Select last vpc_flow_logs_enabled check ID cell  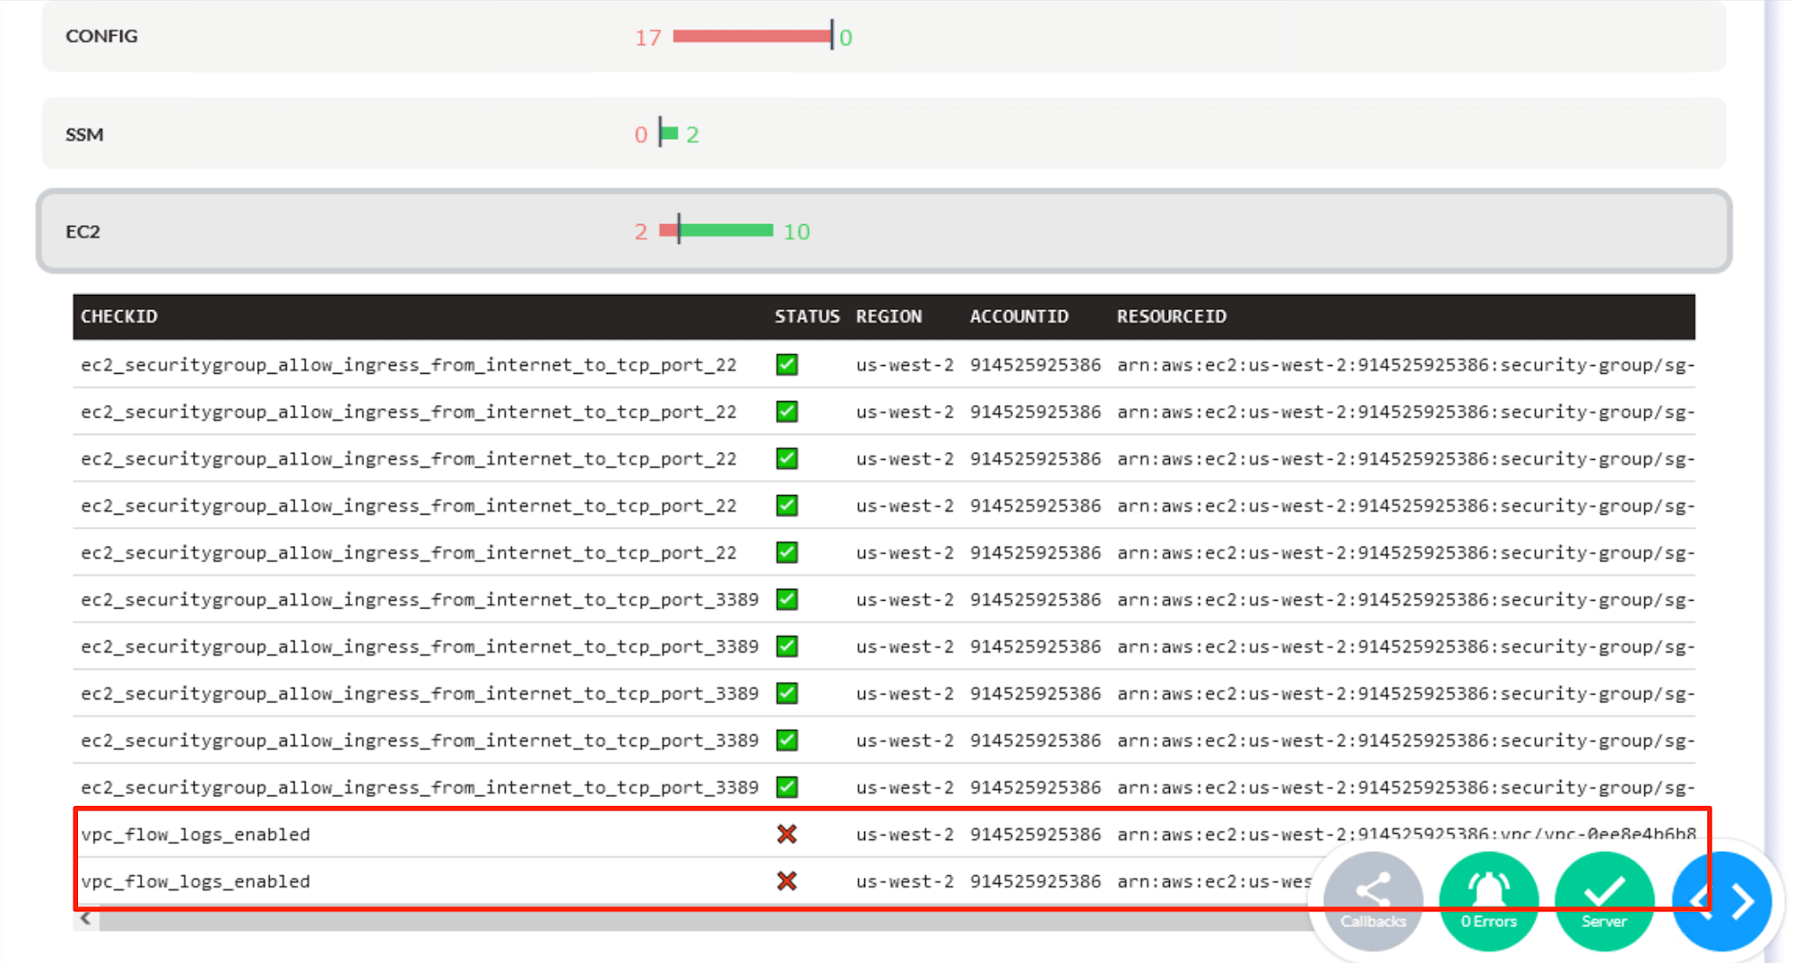(x=195, y=881)
